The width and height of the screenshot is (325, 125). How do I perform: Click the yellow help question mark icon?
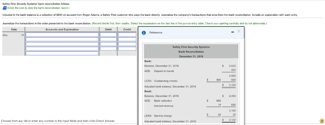322,121
